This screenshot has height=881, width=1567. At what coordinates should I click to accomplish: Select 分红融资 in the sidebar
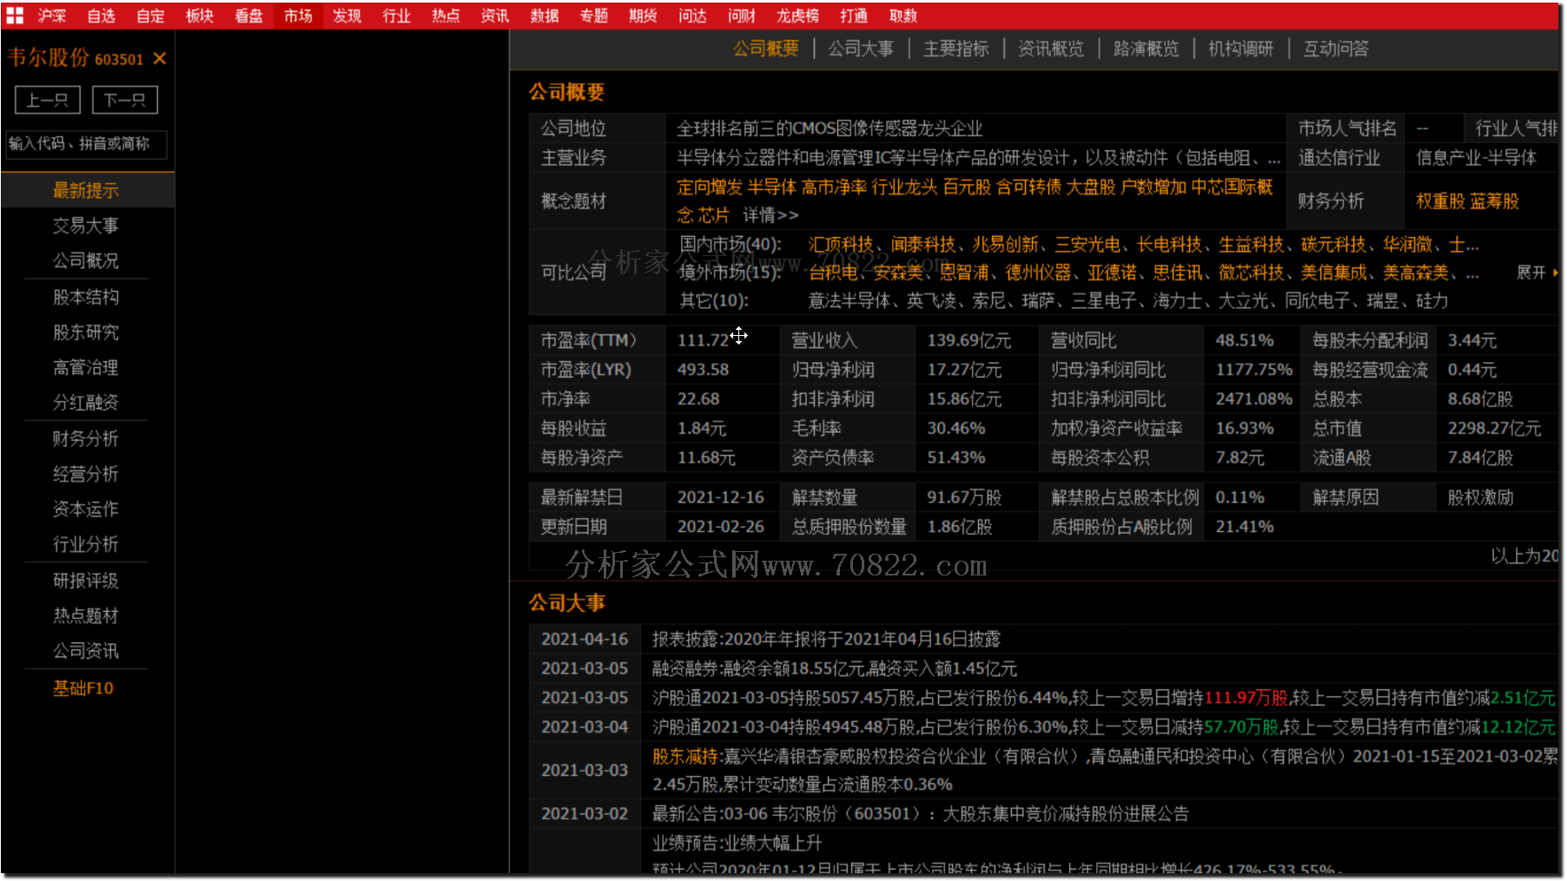tap(86, 403)
